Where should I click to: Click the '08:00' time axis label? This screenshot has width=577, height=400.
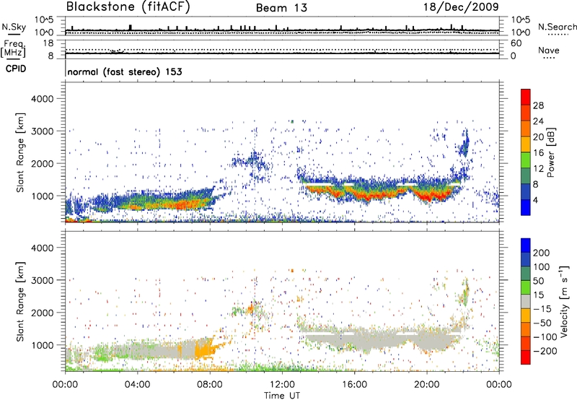(210, 385)
